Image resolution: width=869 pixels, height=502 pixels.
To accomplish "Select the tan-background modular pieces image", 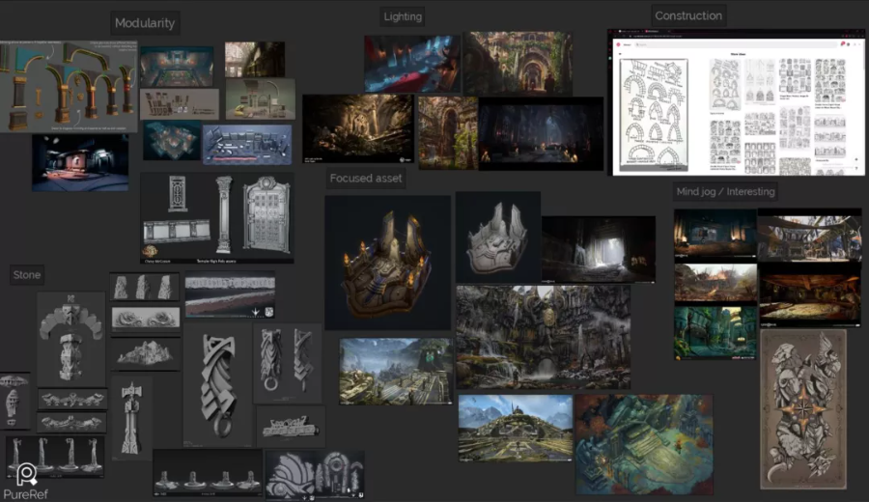I will click(x=179, y=103).
